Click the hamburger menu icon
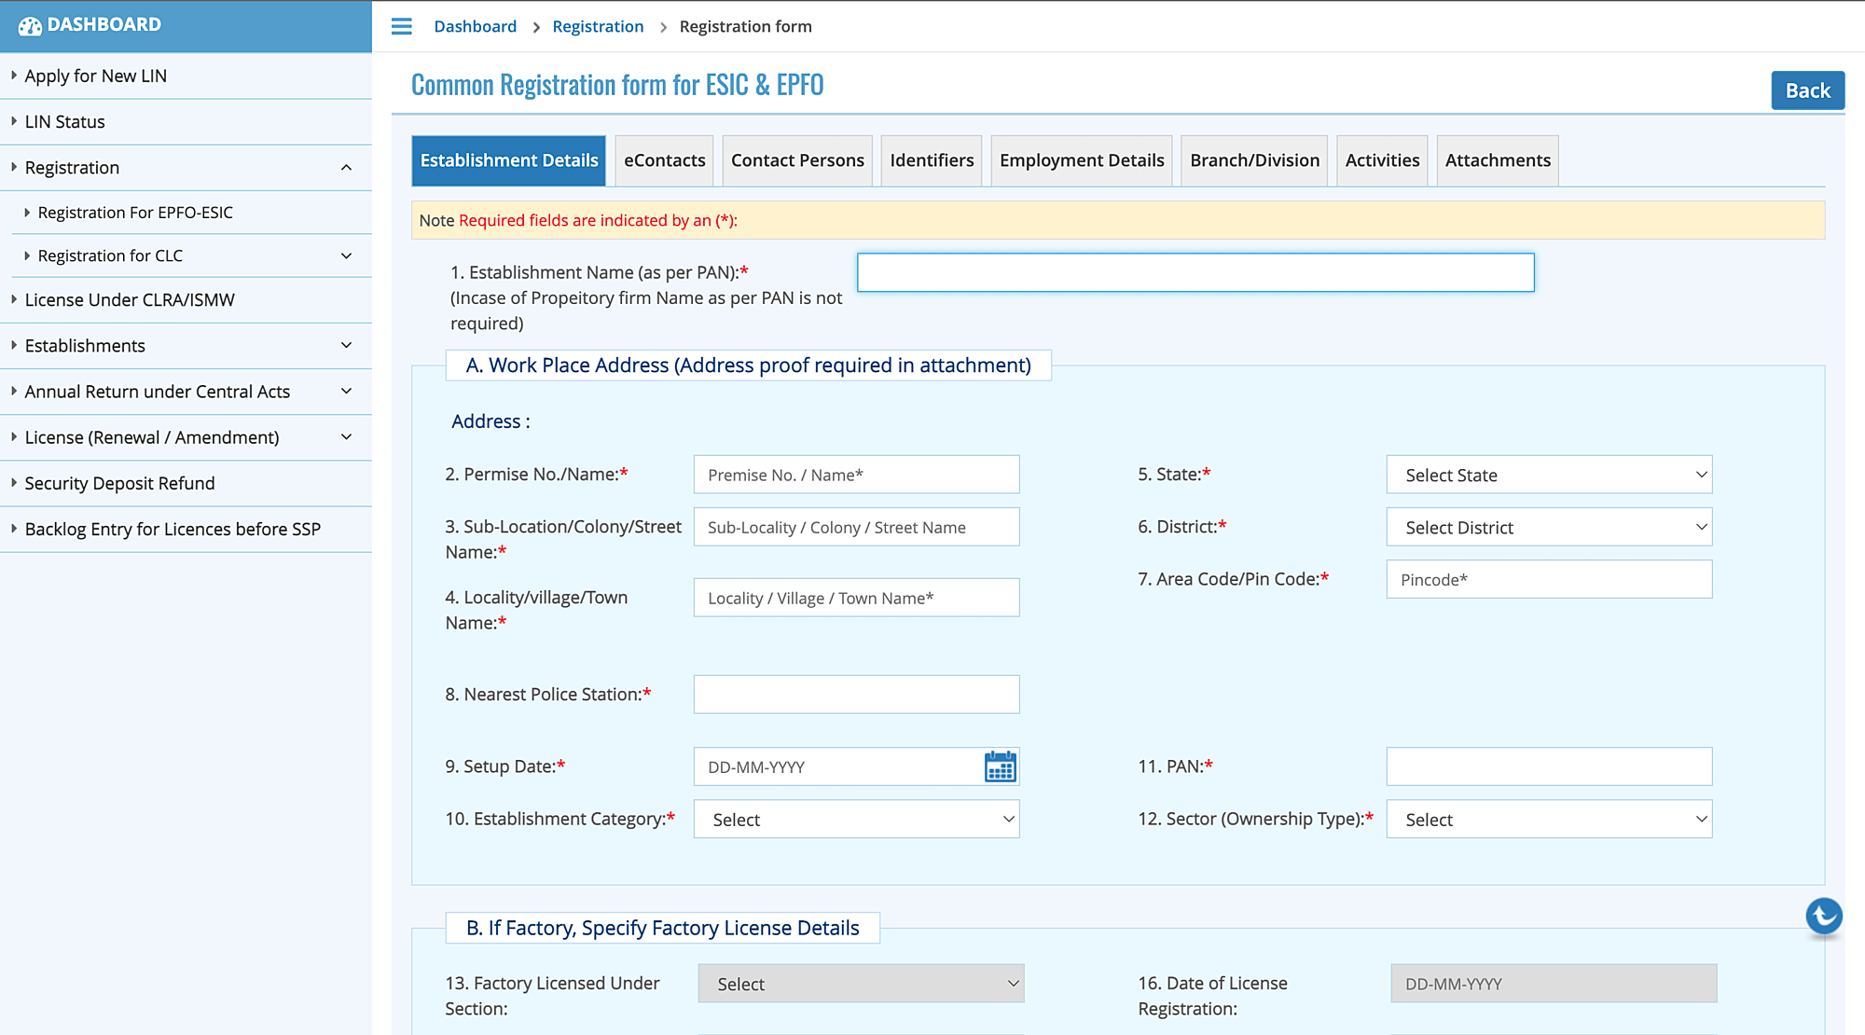This screenshot has height=1035, width=1865. [x=402, y=24]
